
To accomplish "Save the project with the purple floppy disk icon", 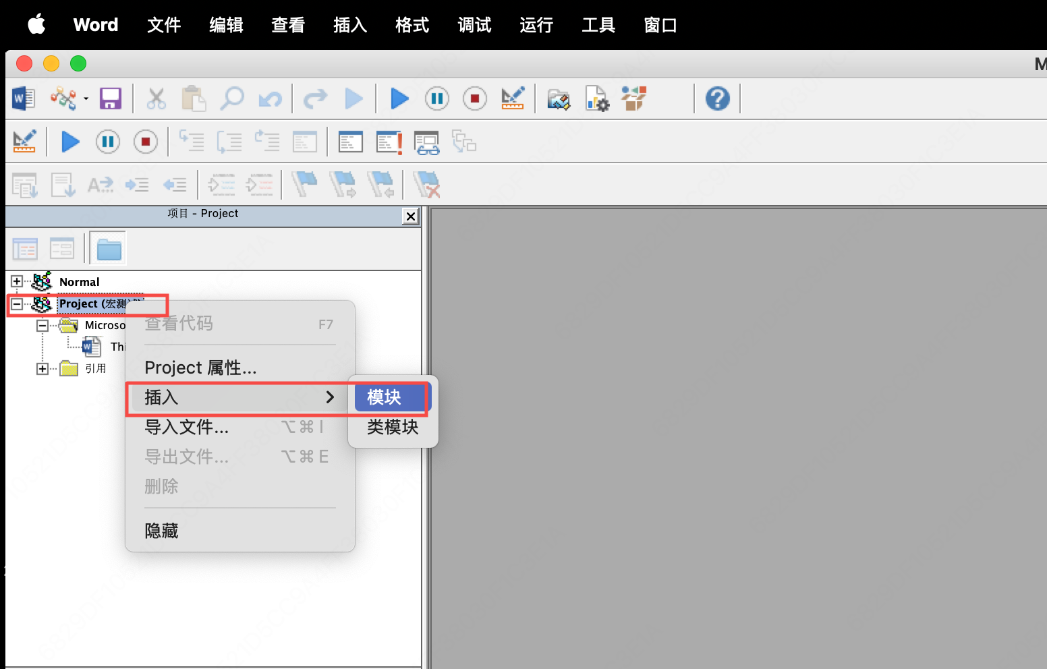I will [x=111, y=98].
